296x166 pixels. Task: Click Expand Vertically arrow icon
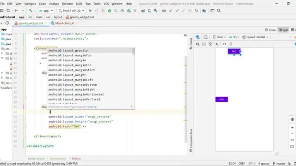click(x=231, y=44)
